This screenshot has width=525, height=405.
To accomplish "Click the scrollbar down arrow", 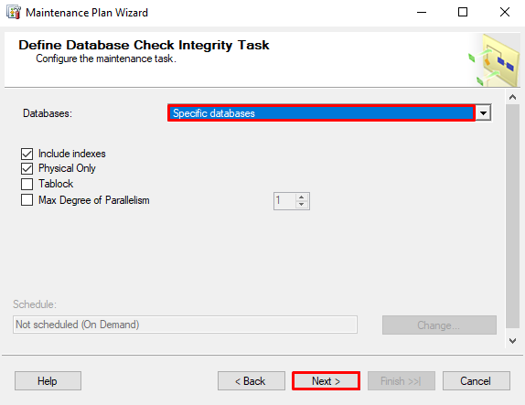I will (x=512, y=341).
